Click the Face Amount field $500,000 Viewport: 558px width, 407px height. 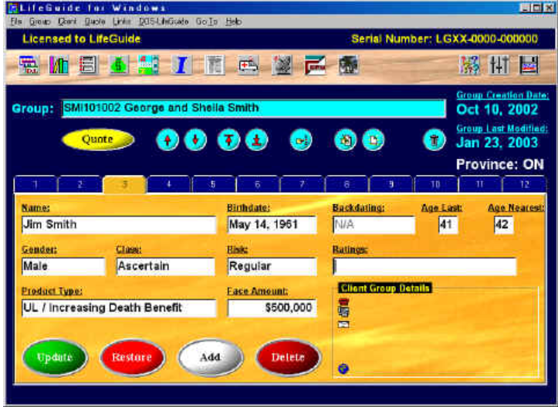click(272, 308)
